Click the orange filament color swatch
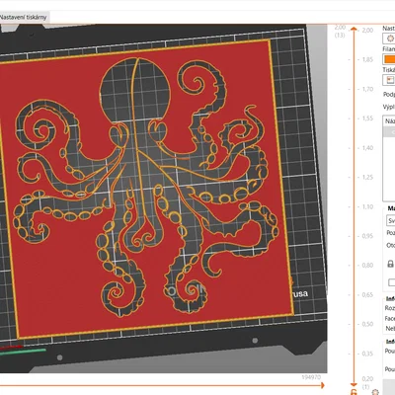The height and width of the screenshot is (395, 395). point(390,59)
